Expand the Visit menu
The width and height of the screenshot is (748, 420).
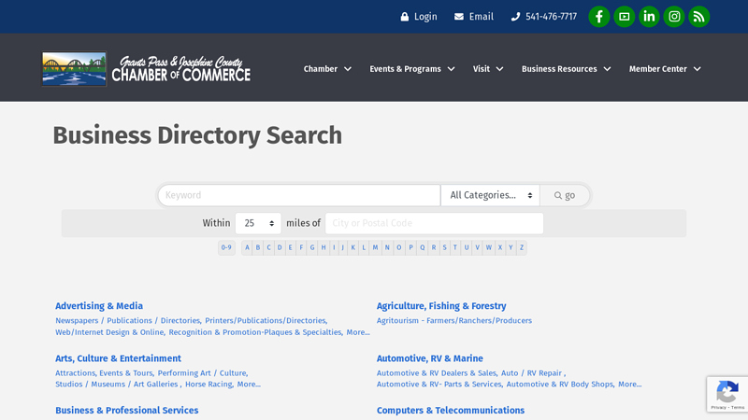[488, 69]
